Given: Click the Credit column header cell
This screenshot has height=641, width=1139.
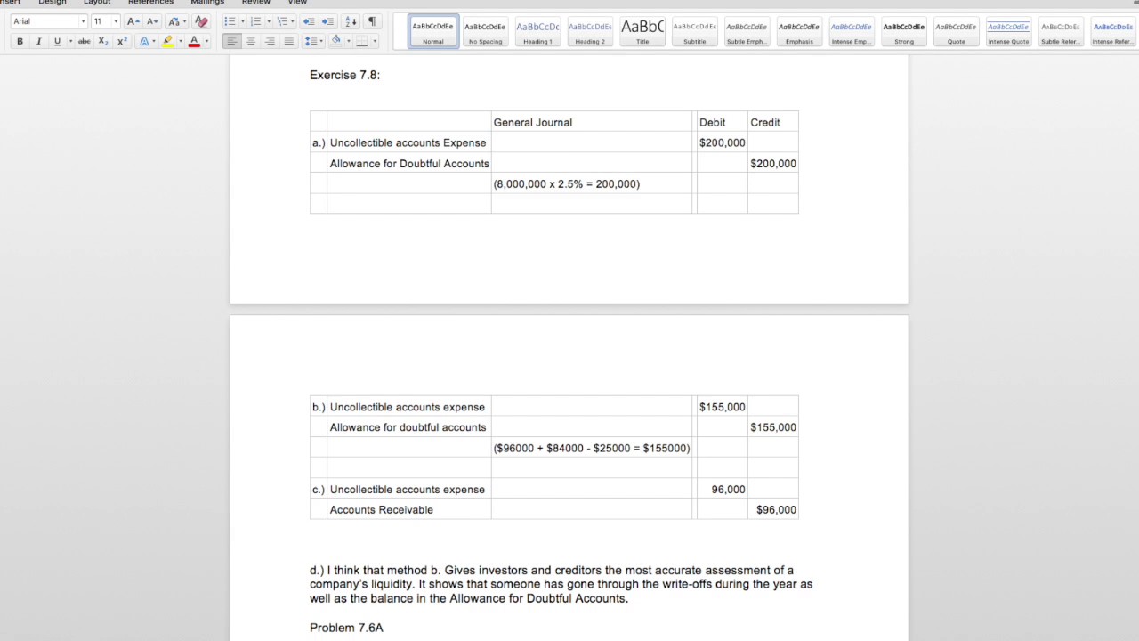Looking at the screenshot, I should tap(773, 122).
